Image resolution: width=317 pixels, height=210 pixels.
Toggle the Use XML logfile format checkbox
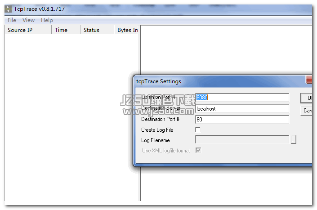pos(198,150)
